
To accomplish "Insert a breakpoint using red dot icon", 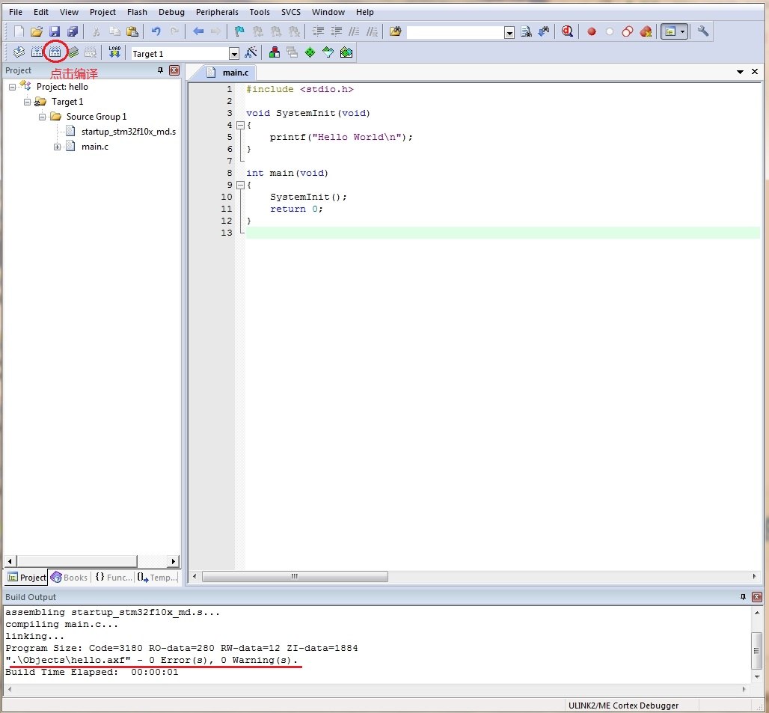I will pos(592,31).
